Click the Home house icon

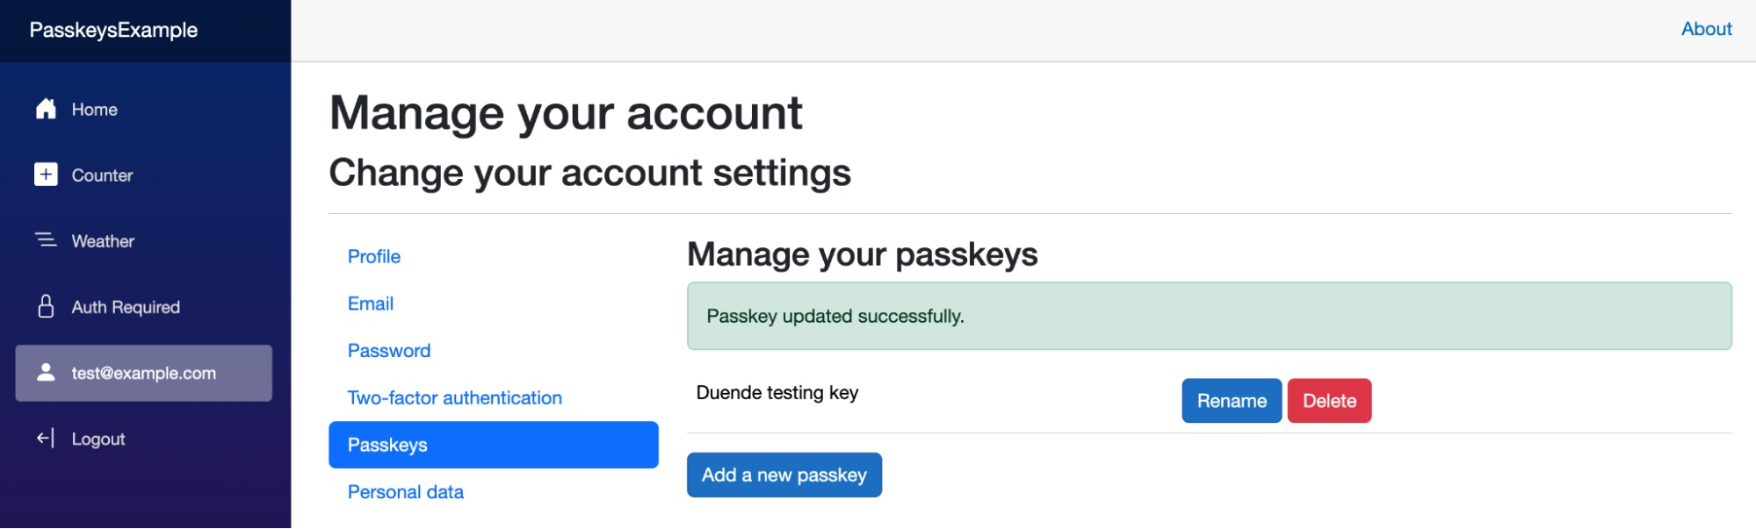click(x=46, y=109)
